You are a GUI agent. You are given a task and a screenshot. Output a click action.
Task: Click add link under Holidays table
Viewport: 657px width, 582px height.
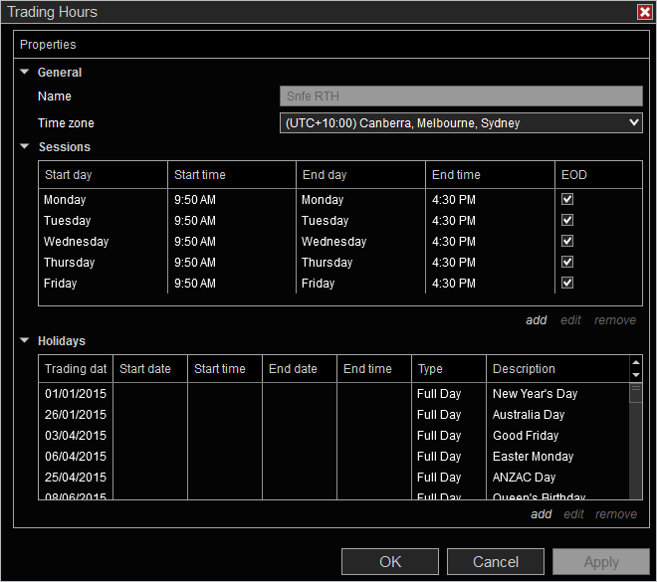tap(542, 514)
